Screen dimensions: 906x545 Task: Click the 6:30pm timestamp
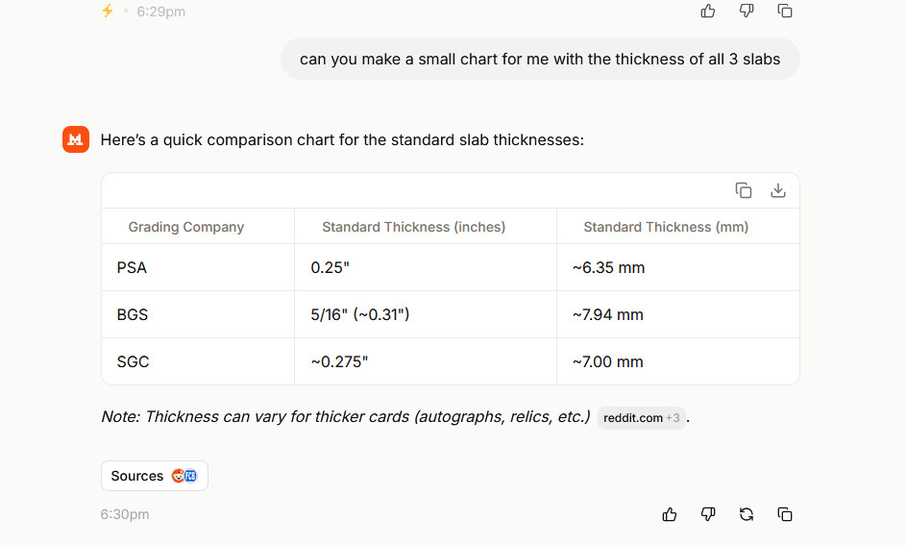tap(125, 514)
